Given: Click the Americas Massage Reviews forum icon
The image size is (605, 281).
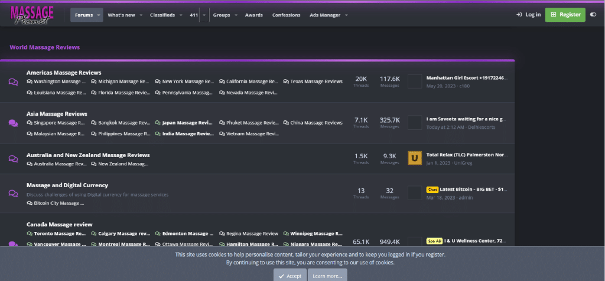Looking at the screenshot, I should pos(13,82).
